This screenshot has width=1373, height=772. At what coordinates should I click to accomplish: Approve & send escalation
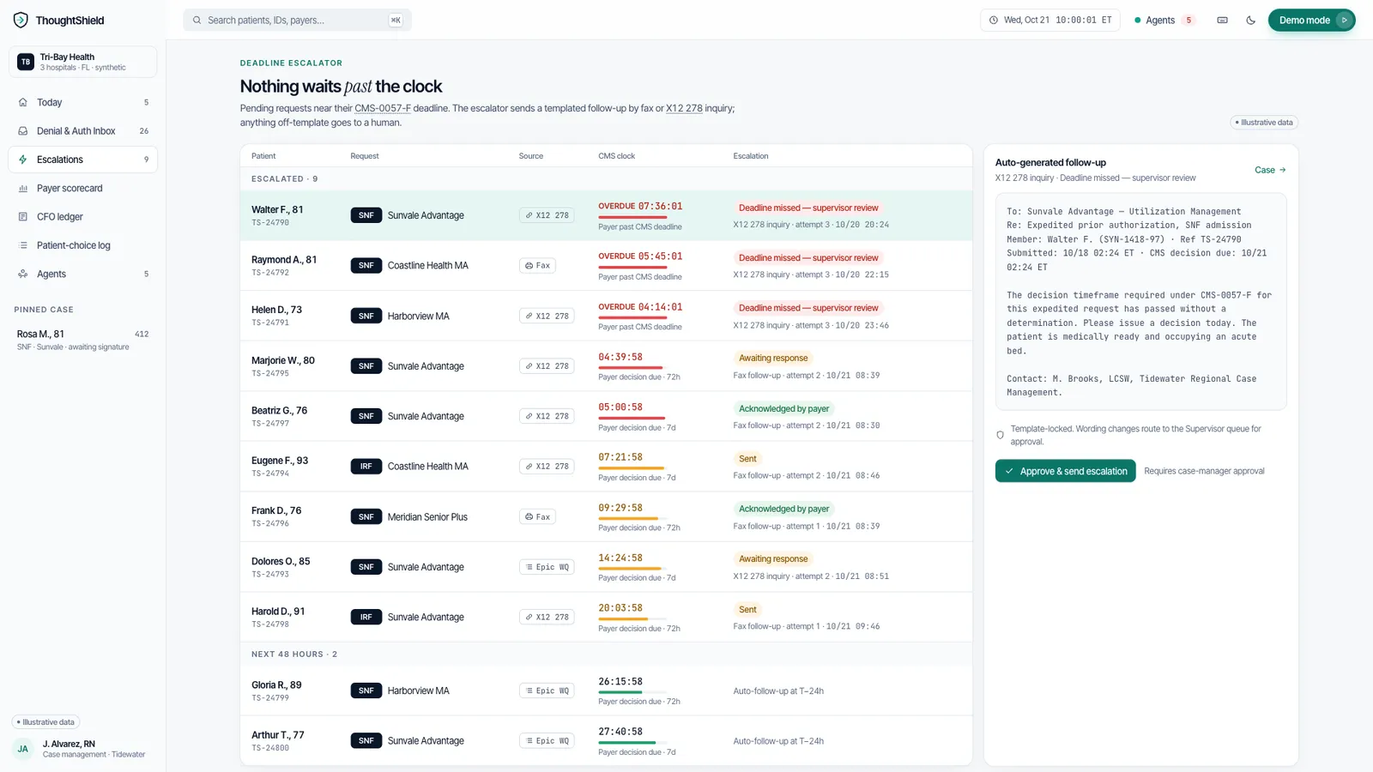click(1066, 471)
